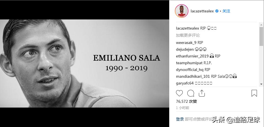264x127 pixels.
Task: Open ethanfurnier_2019 commenter profile
Action: (x=192, y=56)
